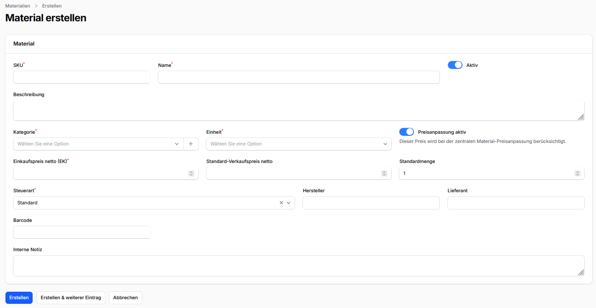Viewport: 596px width, 308px height.
Task: Click the hint text about zentralen Material-Preisanpassung
Action: (x=483, y=141)
